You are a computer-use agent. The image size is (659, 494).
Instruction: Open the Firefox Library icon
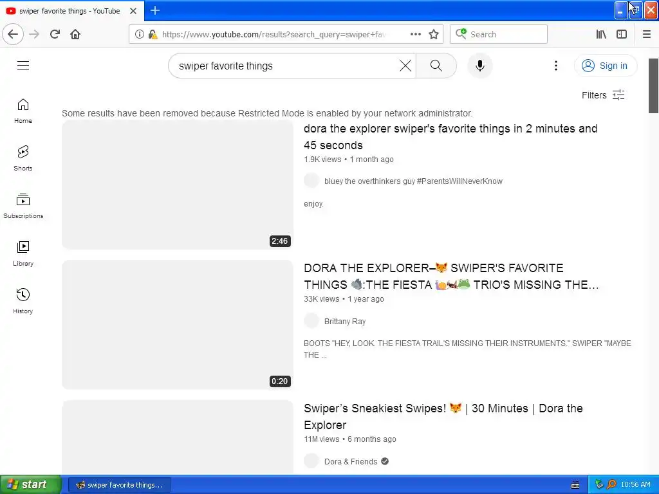coord(601,34)
